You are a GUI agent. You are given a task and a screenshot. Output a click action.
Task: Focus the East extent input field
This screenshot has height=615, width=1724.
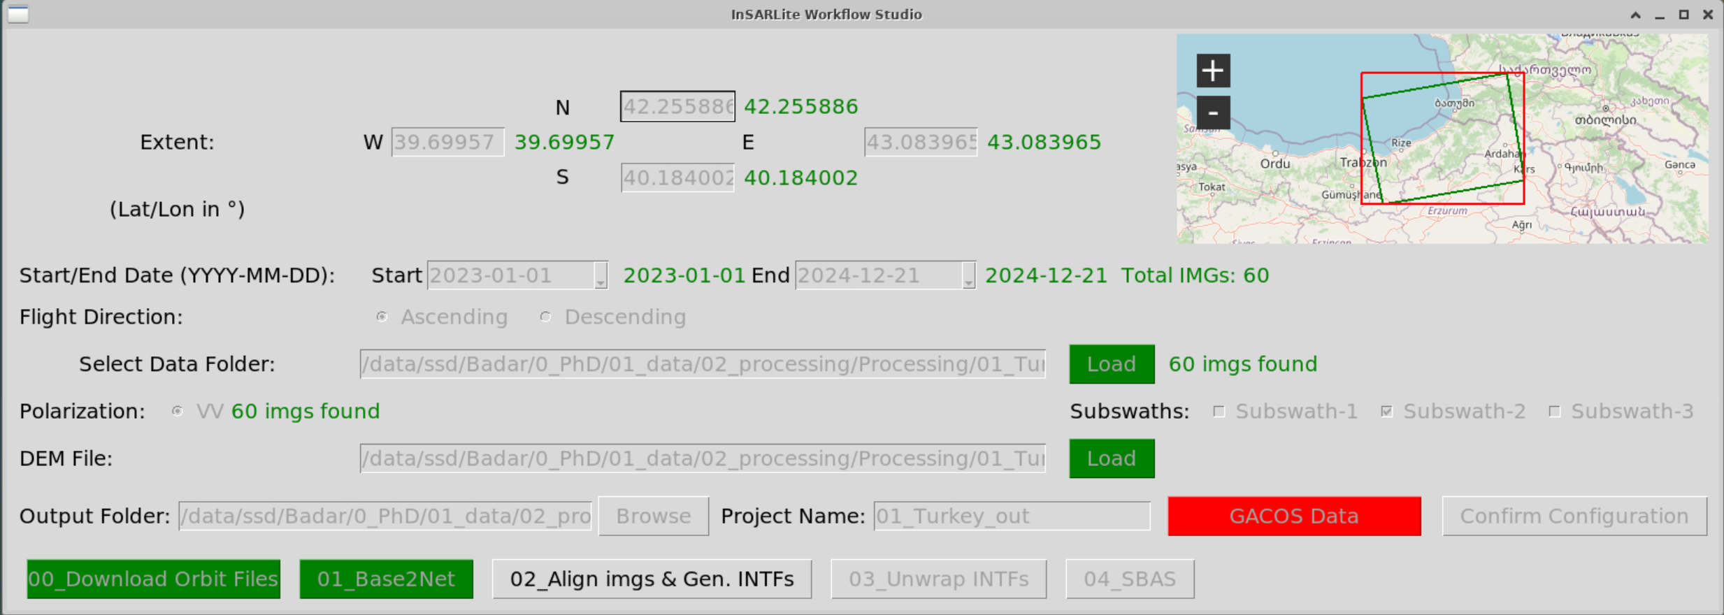point(921,142)
